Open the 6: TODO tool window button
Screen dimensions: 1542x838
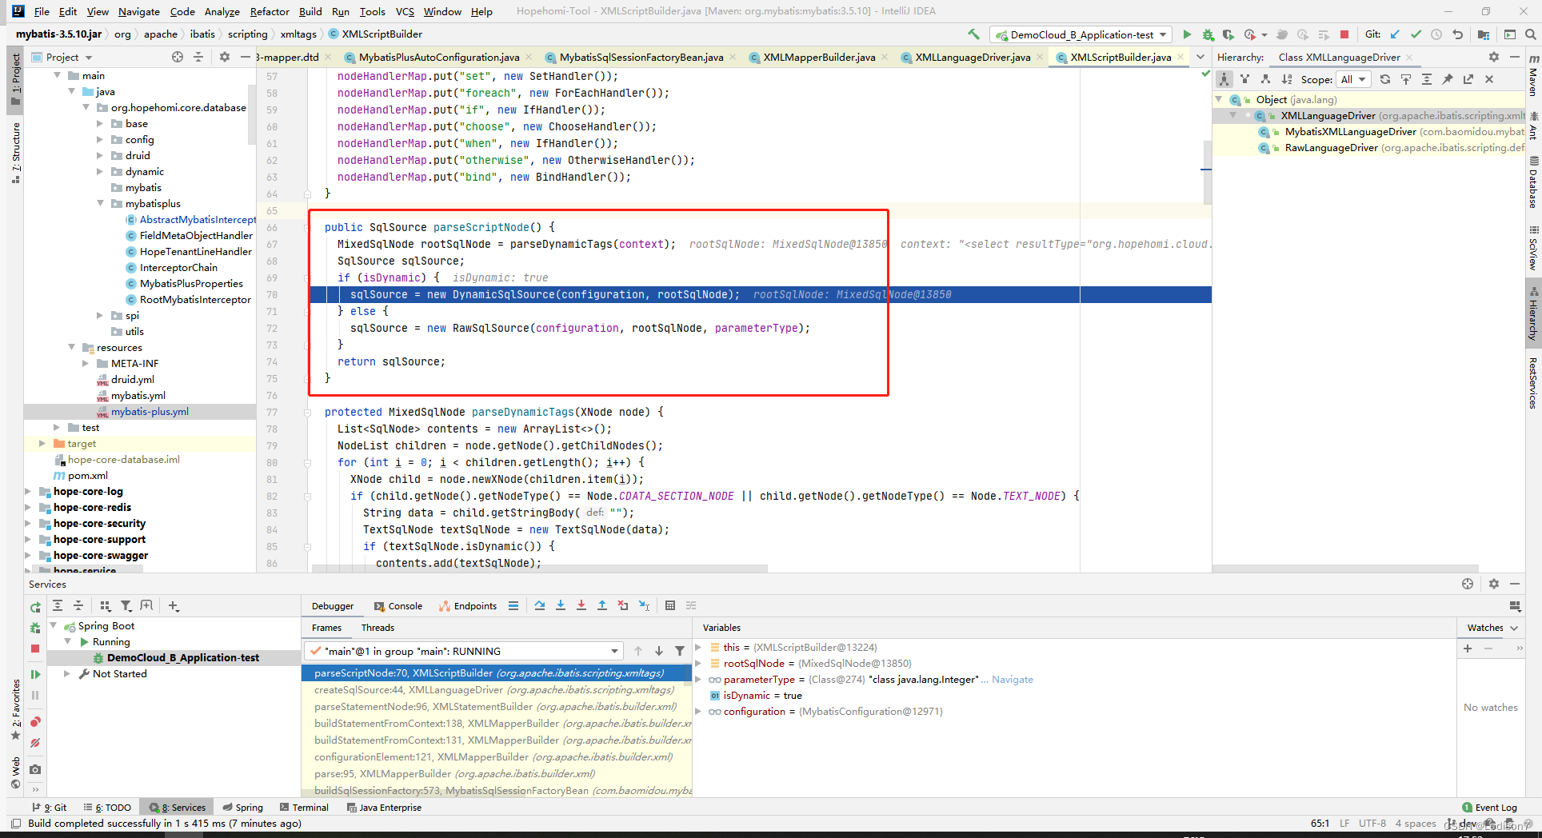[x=108, y=808]
